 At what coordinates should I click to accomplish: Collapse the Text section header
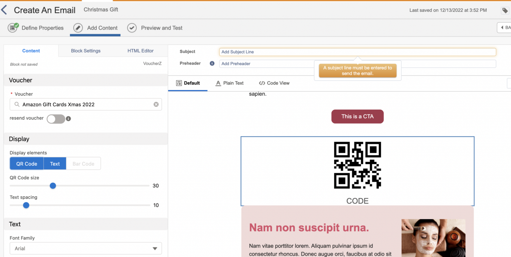tap(15, 224)
